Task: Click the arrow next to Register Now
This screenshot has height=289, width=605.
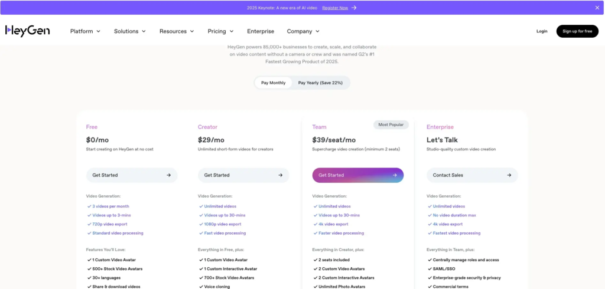Action: point(354,8)
